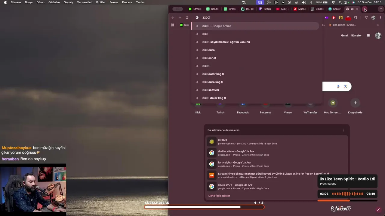
Task: Click the customize pencil icon
Action: coord(378,209)
